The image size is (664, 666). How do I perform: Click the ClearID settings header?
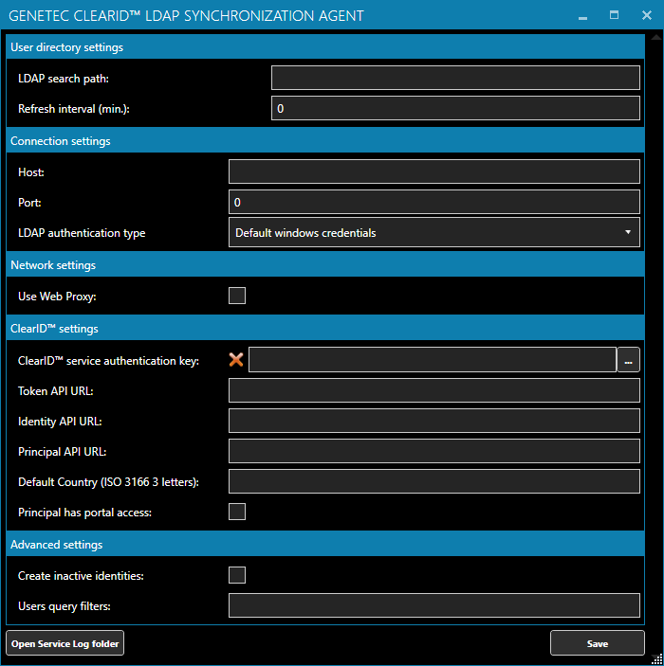[325, 329]
